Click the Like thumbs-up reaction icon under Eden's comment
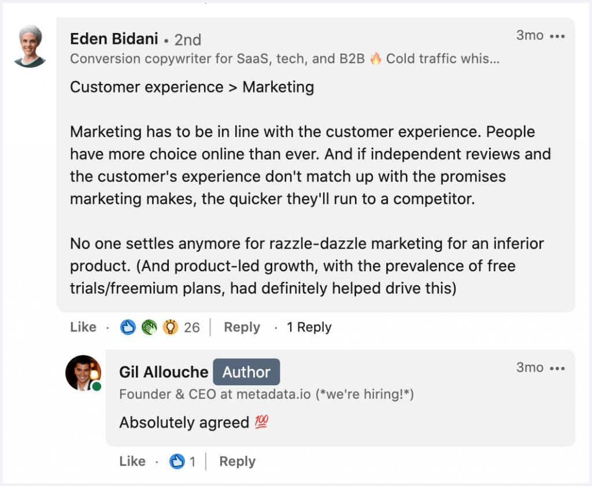This screenshot has height=486, width=592. tap(127, 327)
